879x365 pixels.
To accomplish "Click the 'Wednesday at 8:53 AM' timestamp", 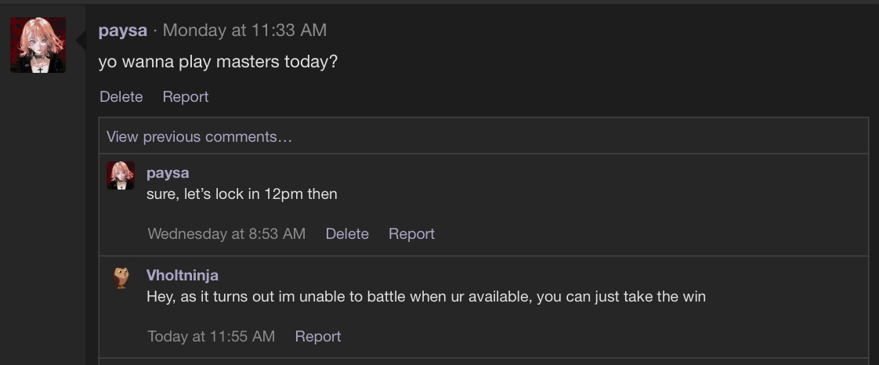I will click(226, 234).
